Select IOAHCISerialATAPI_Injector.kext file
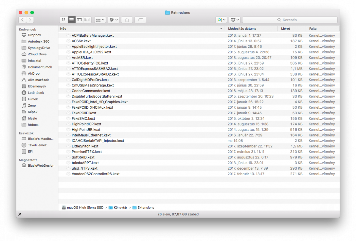Image resolution: width=356 pixels, height=241 pixels. tap(199, 141)
